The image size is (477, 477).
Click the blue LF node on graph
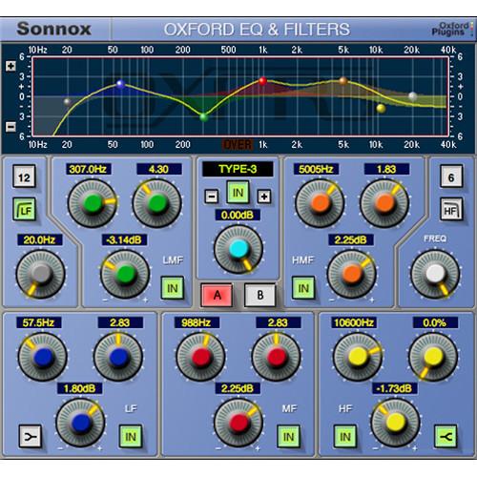pyautogui.click(x=120, y=84)
